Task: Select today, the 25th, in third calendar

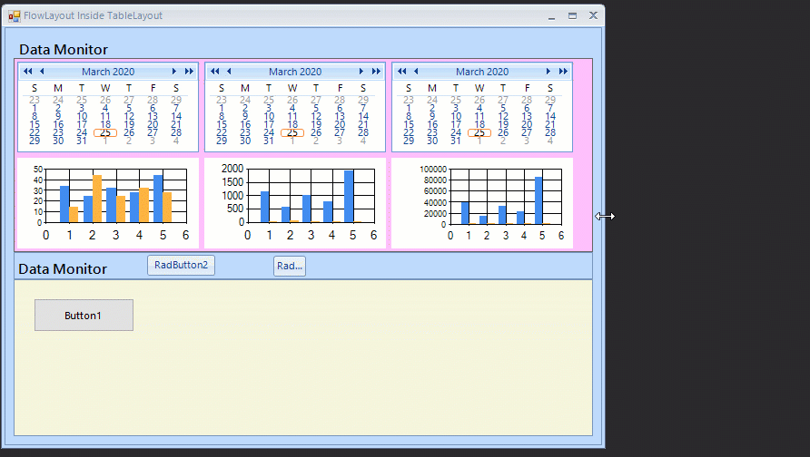Action: (479, 133)
